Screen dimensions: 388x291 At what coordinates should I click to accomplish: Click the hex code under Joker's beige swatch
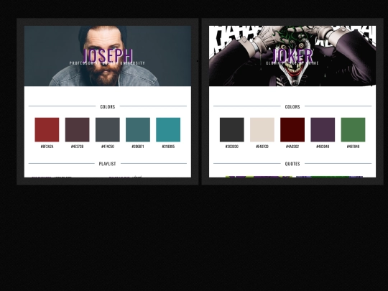click(262, 147)
